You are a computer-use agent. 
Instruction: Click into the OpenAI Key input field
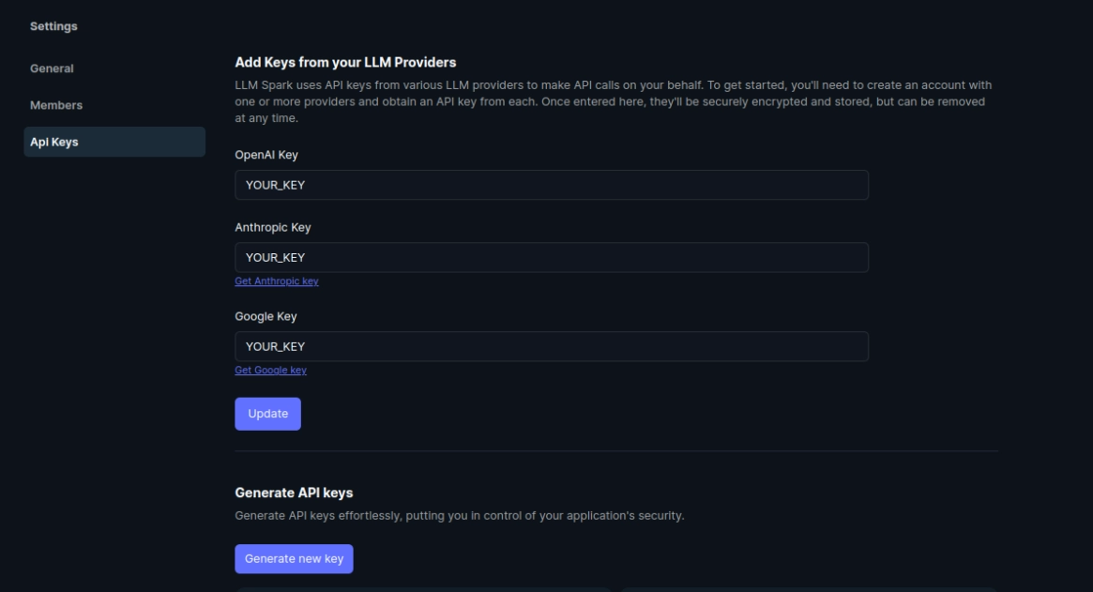click(x=551, y=185)
